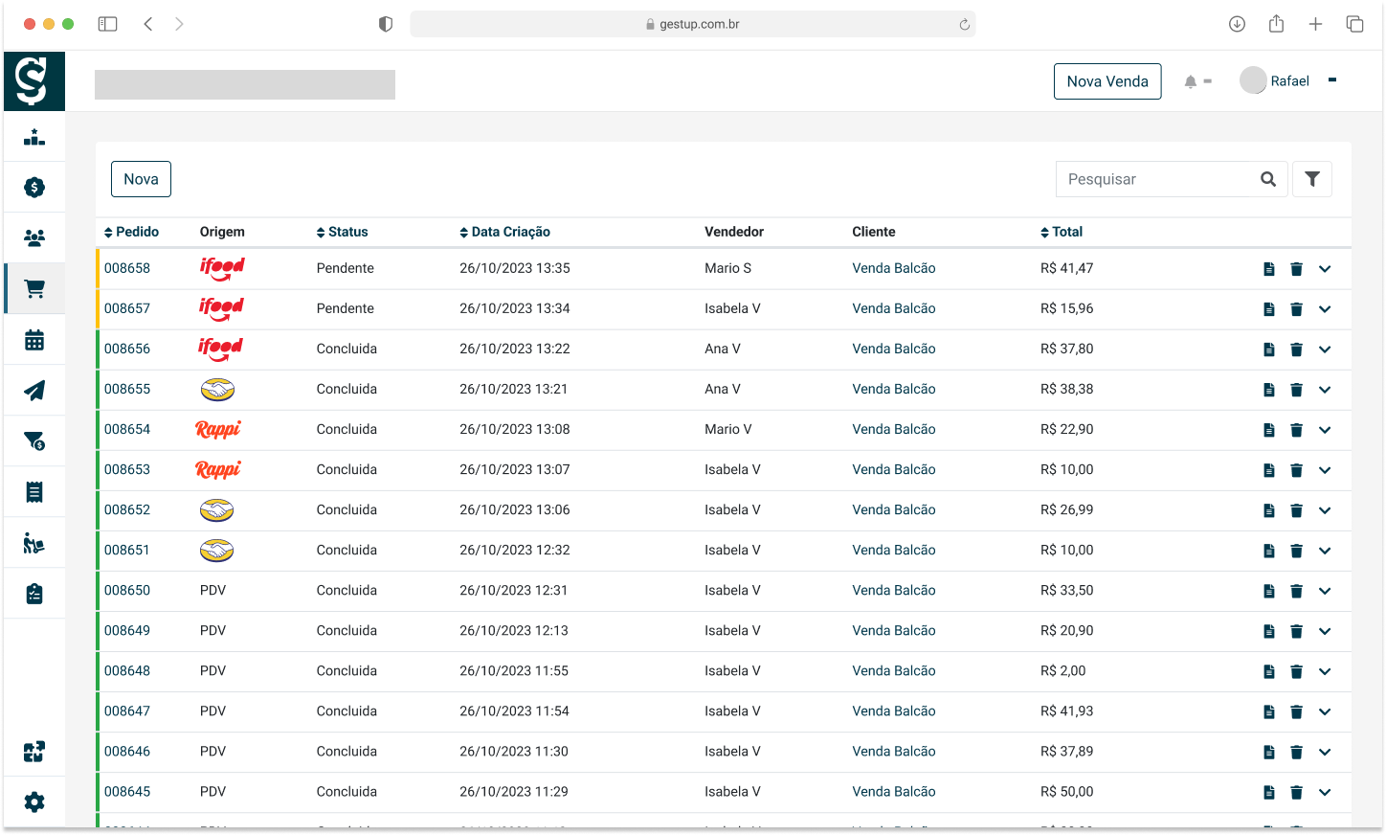Image resolution: width=1386 pixels, height=835 pixels.
Task: Open a new Safari tab
Action: (x=1315, y=24)
